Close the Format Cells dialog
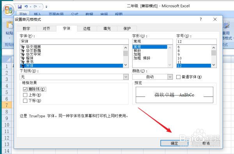 point(215,19)
